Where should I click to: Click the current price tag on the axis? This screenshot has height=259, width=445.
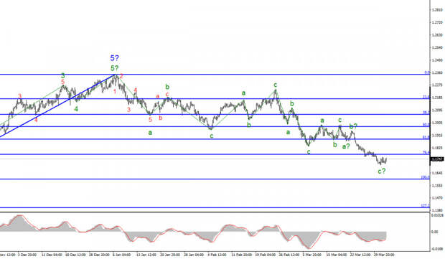click(437, 159)
